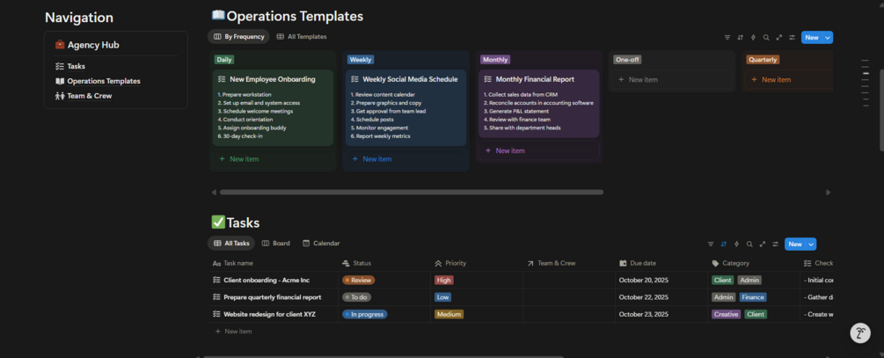The image size is (884, 358).
Task: Open the Tasks page in Navigation
Action: click(76, 66)
